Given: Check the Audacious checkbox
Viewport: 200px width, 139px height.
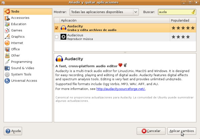Looking at the screenshot, I should coord(56,37).
